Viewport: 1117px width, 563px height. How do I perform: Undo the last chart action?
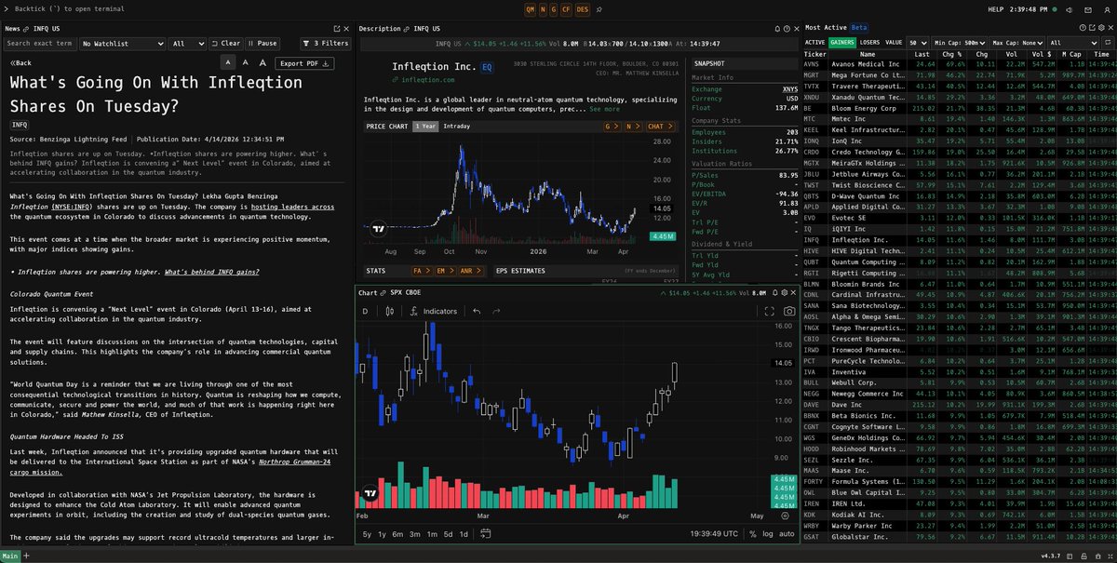point(477,311)
